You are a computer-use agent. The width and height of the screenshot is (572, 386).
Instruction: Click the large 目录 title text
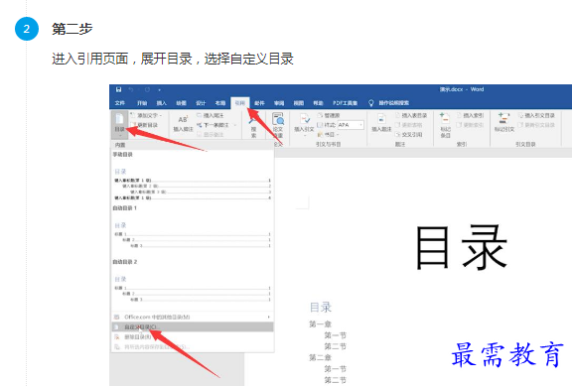(x=462, y=248)
